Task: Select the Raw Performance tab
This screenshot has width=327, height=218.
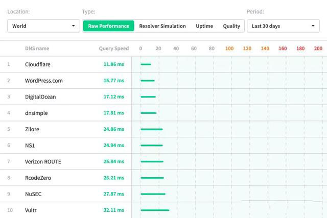Action: (108, 26)
